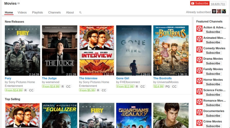Click the Horror Movies channel reel icon

pos(199,81)
